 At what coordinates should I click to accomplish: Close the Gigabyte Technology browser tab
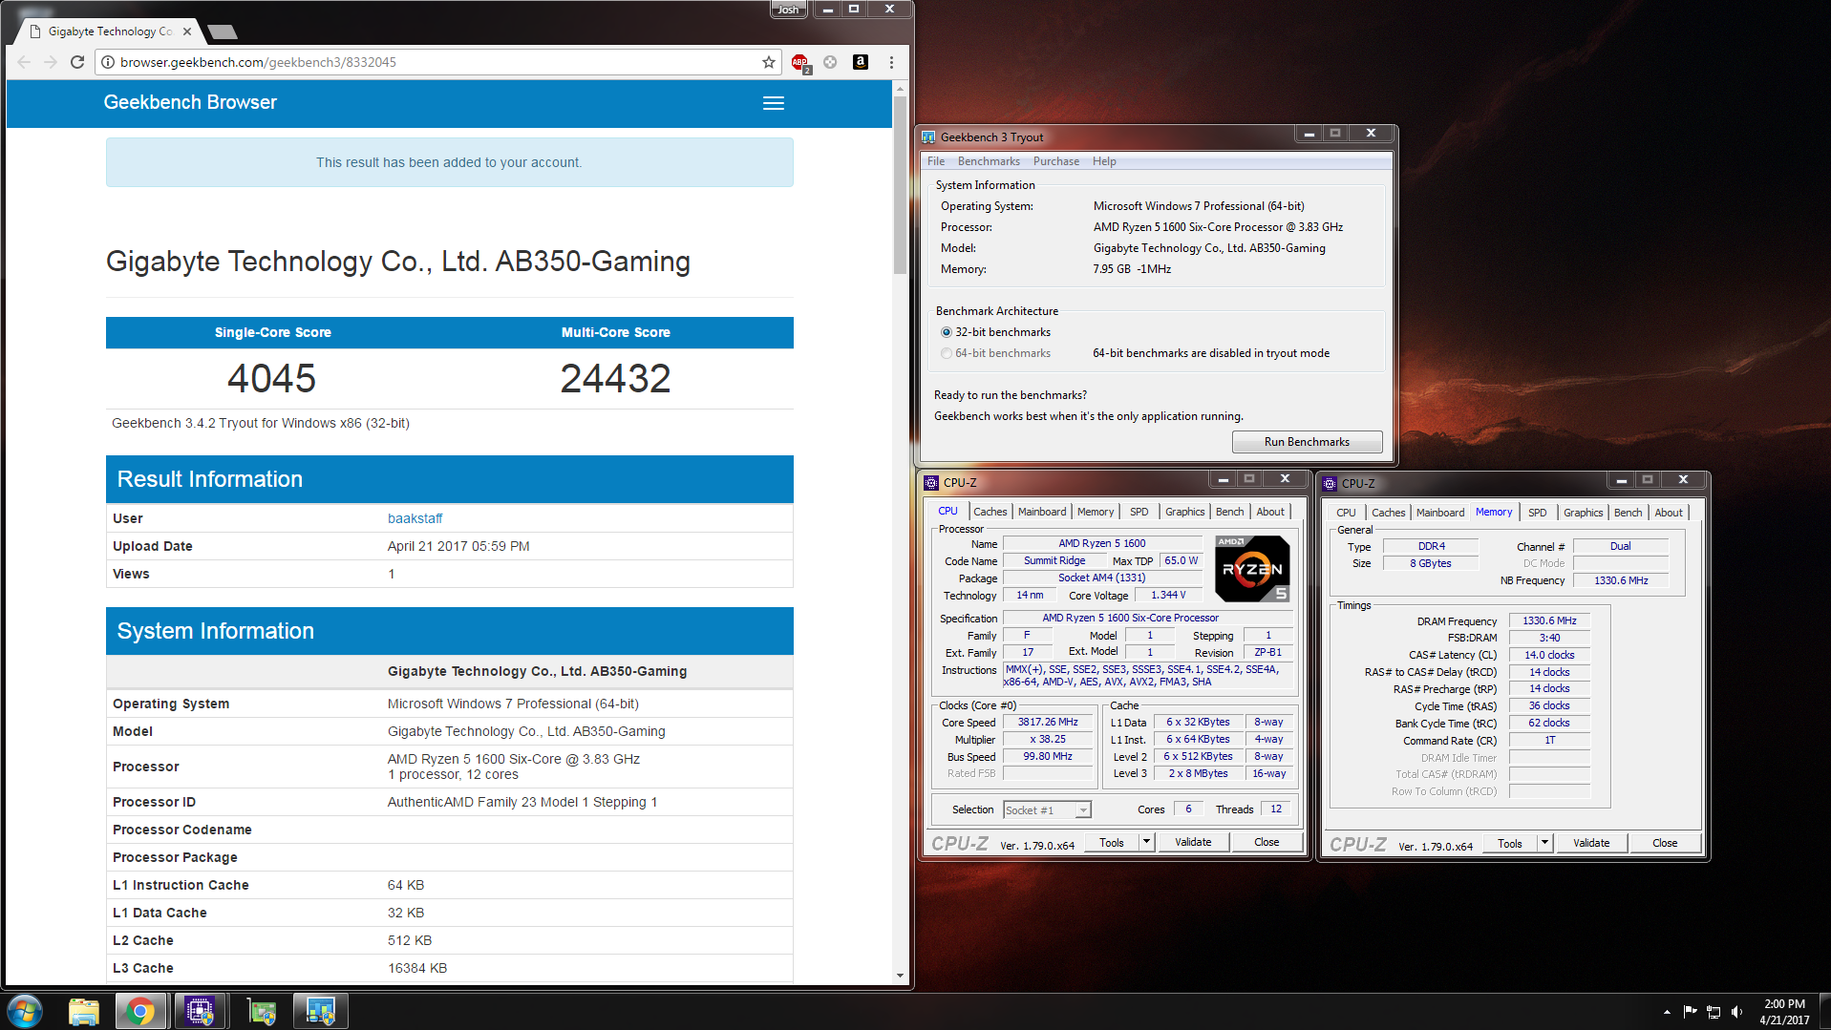pyautogui.click(x=187, y=32)
